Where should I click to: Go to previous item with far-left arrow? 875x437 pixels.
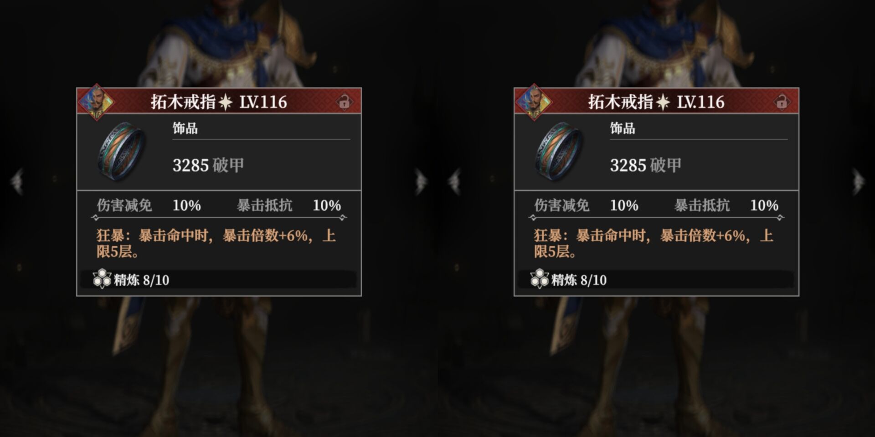coord(17,182)
